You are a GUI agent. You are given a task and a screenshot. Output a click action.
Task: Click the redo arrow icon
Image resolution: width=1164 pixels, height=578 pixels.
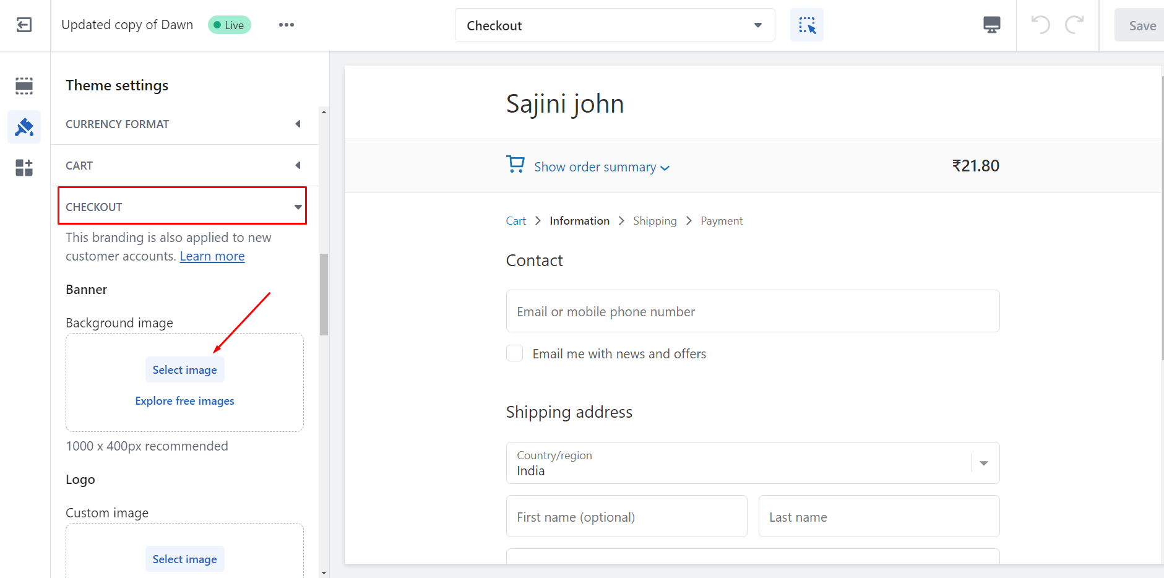(1074, 25)
